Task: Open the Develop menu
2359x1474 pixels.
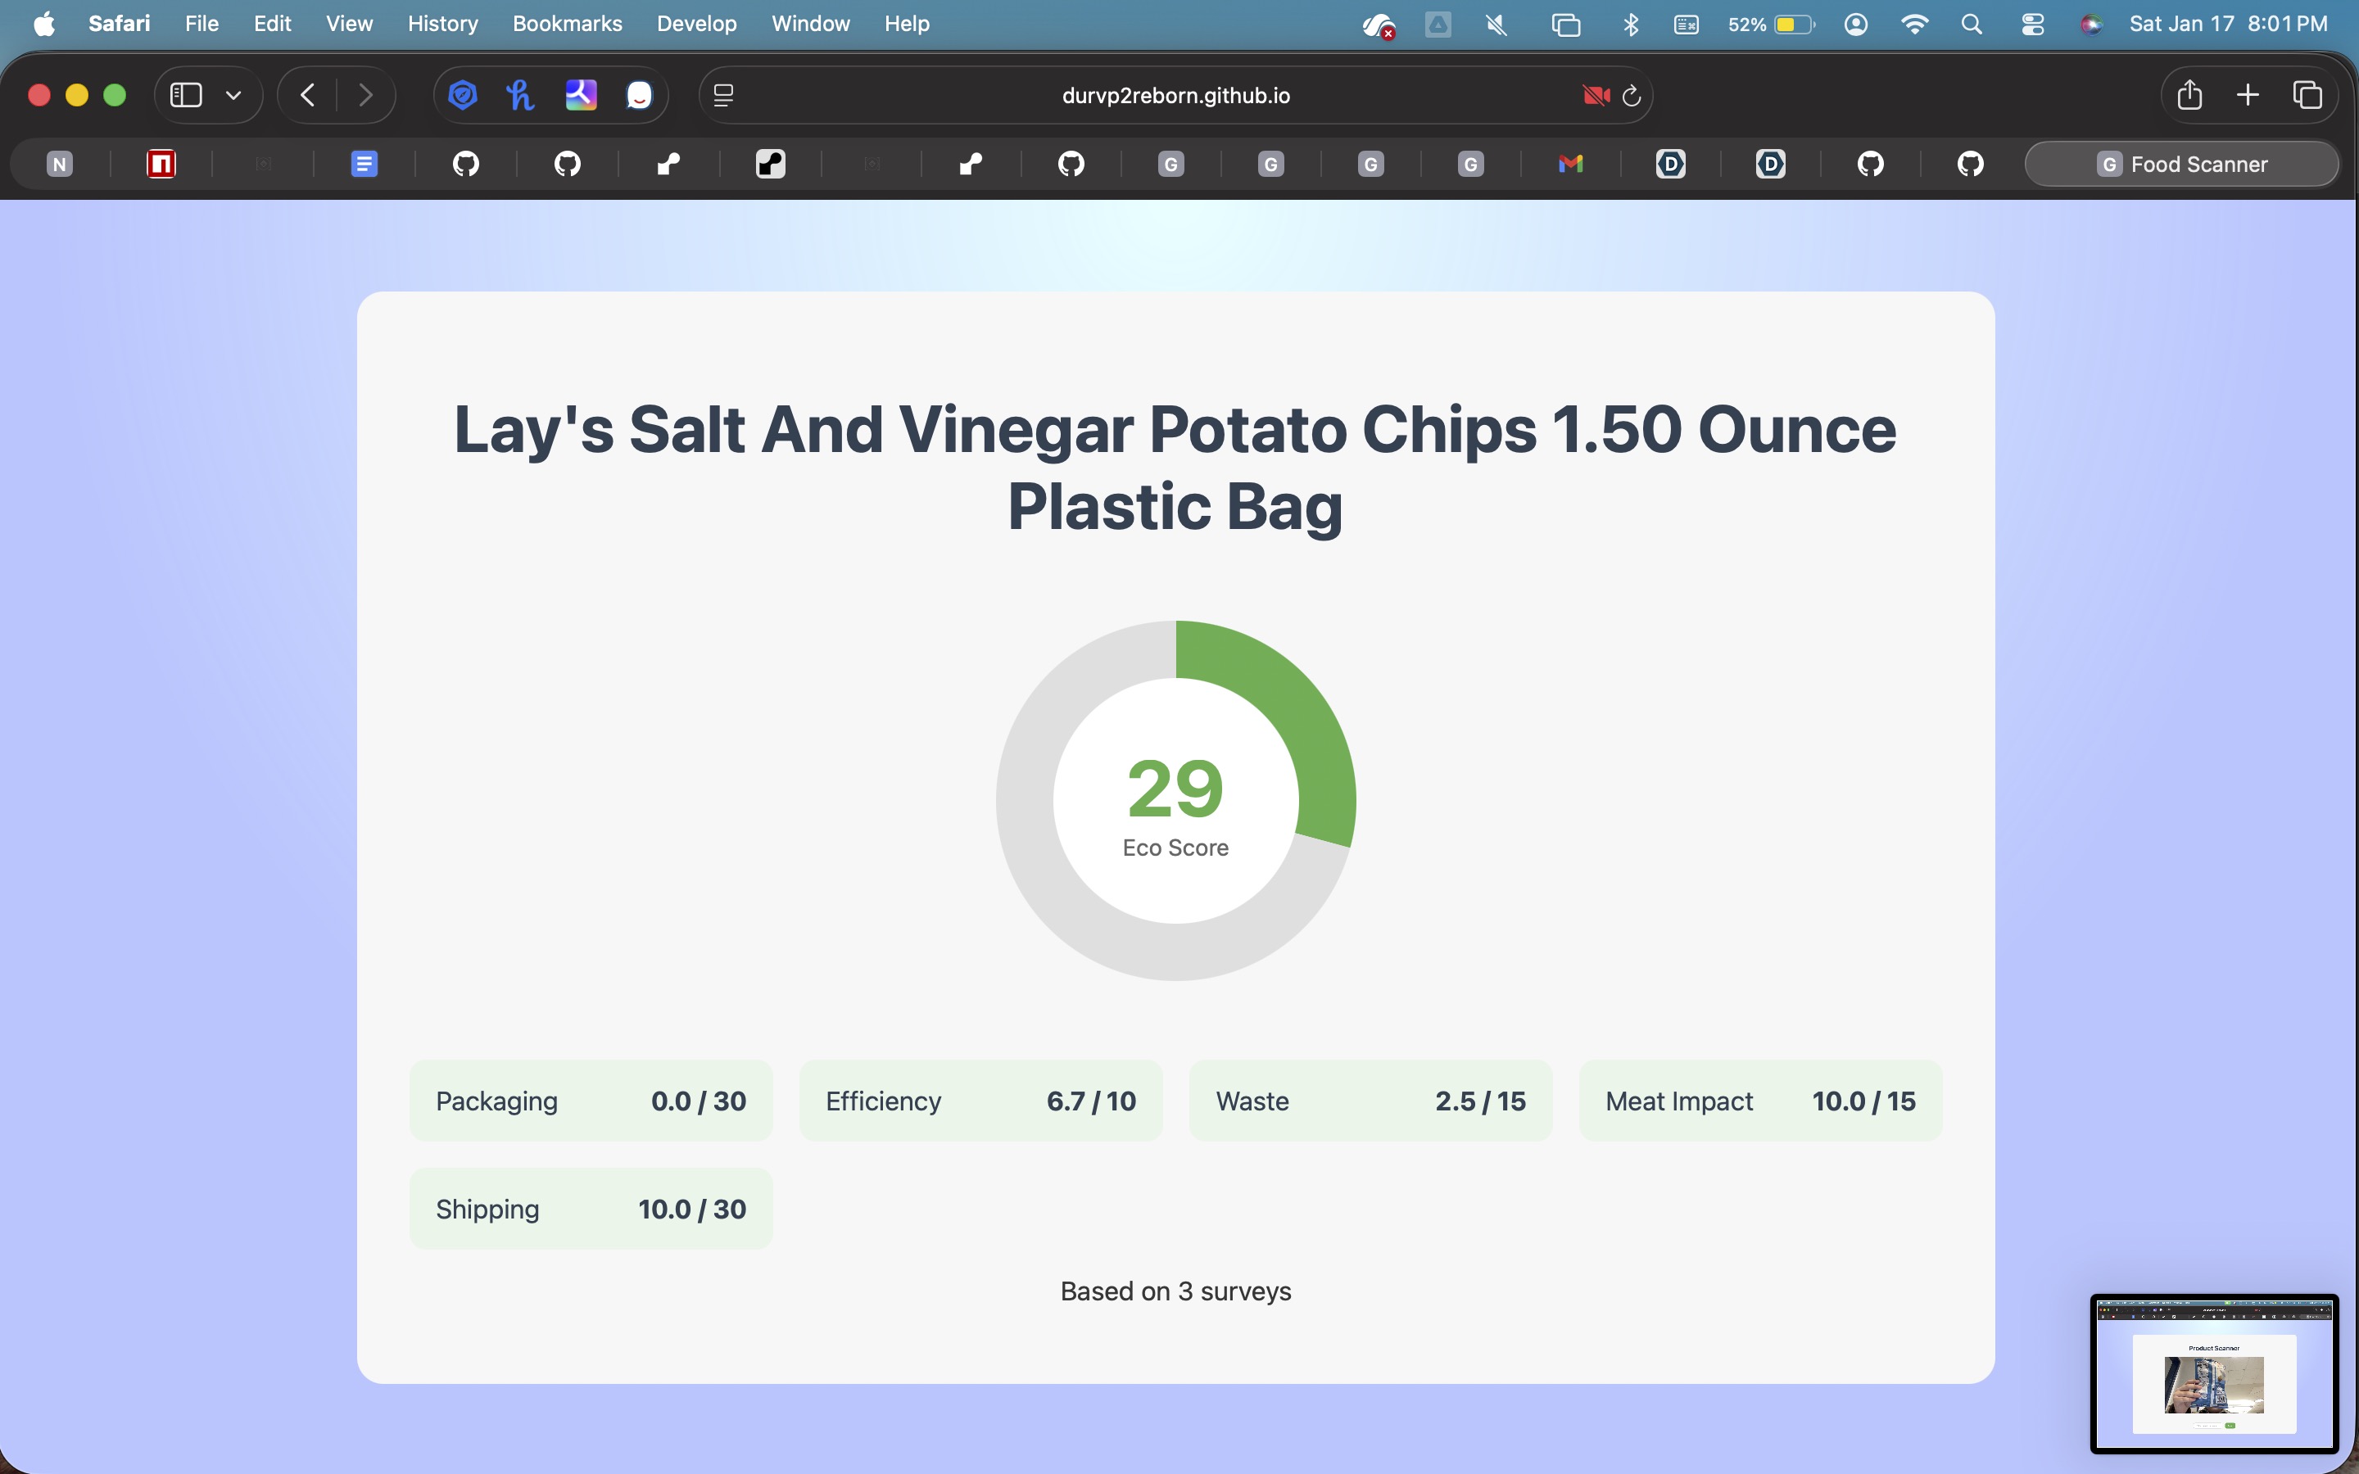Action: click(x=696, y=24)
